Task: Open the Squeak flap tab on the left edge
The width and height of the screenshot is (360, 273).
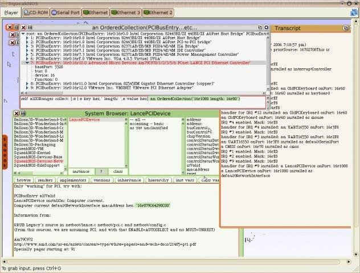Action: [5, 152]
